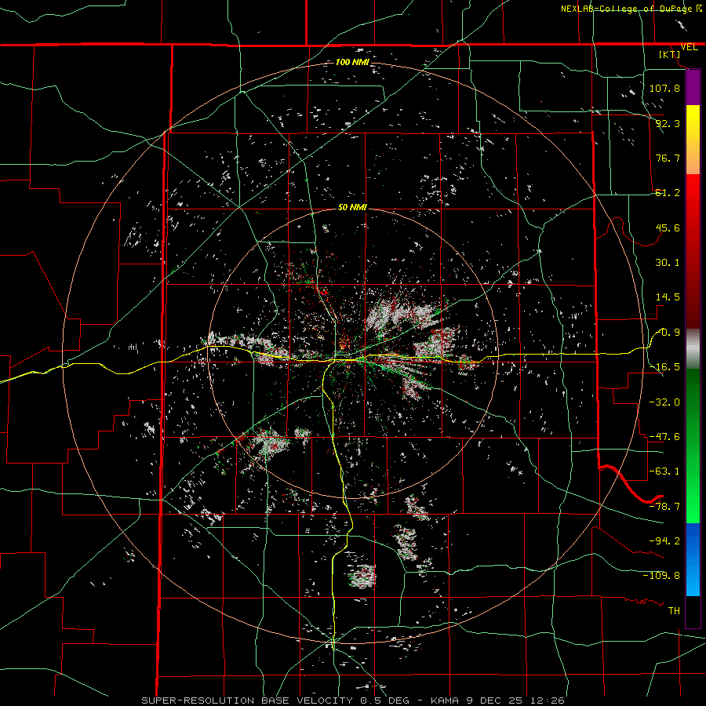Select the 30.1 legend value
The image size is (706, 706).
coord(668,263)
